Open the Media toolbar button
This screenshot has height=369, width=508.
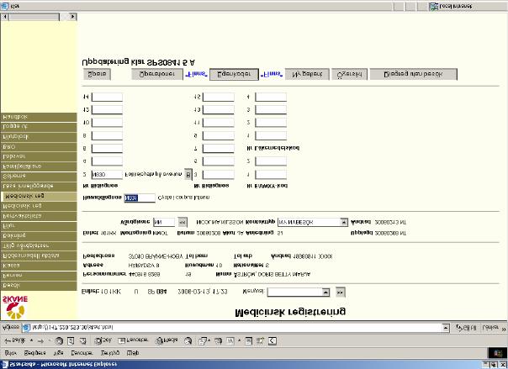(x=167, y=340)
